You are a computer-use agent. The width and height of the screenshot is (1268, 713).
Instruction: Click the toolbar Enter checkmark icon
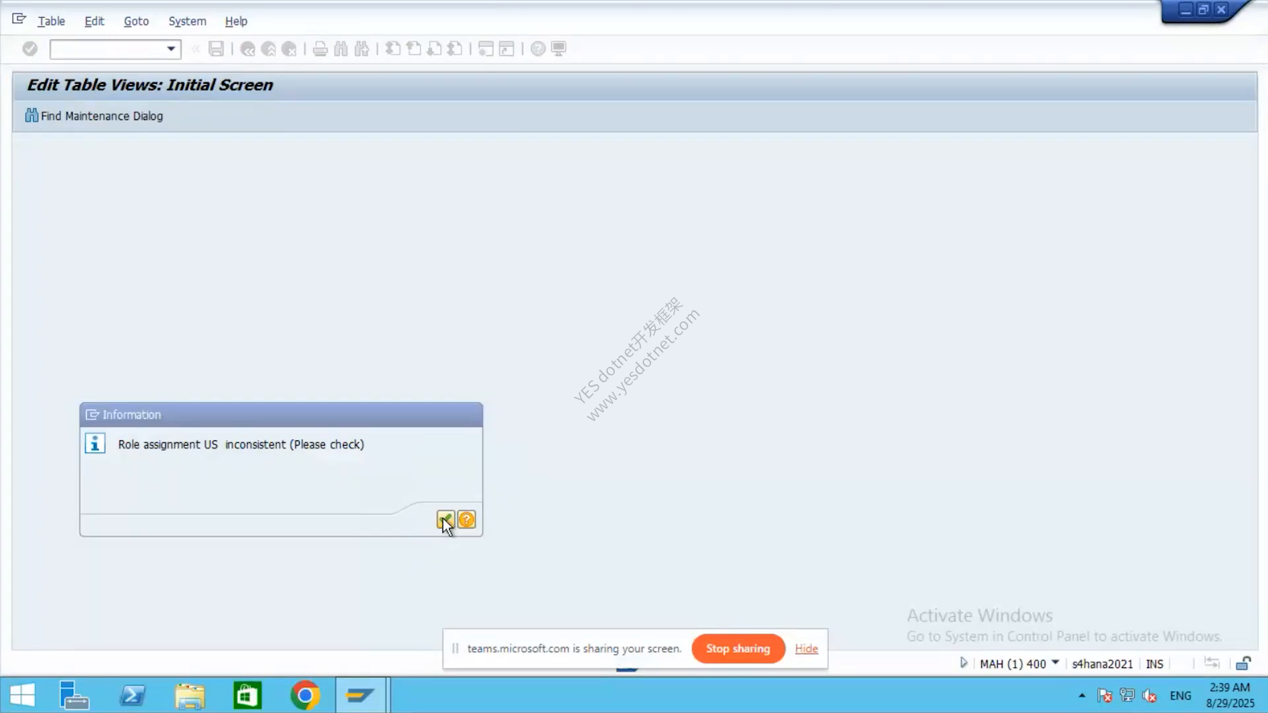click(x=30, y=49)
